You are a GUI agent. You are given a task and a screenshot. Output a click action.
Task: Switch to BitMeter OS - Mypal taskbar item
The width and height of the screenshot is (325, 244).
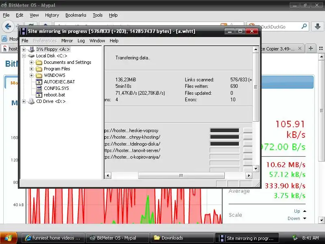click(x=117, y=238)
